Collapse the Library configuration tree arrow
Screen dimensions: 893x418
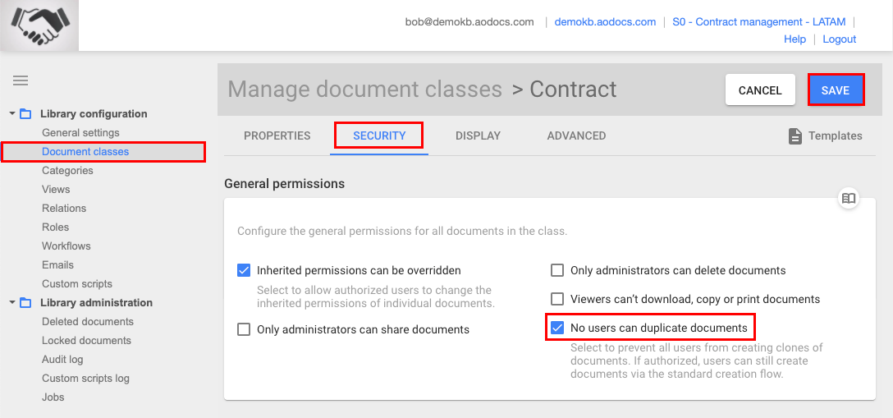(x=12, y=114)
